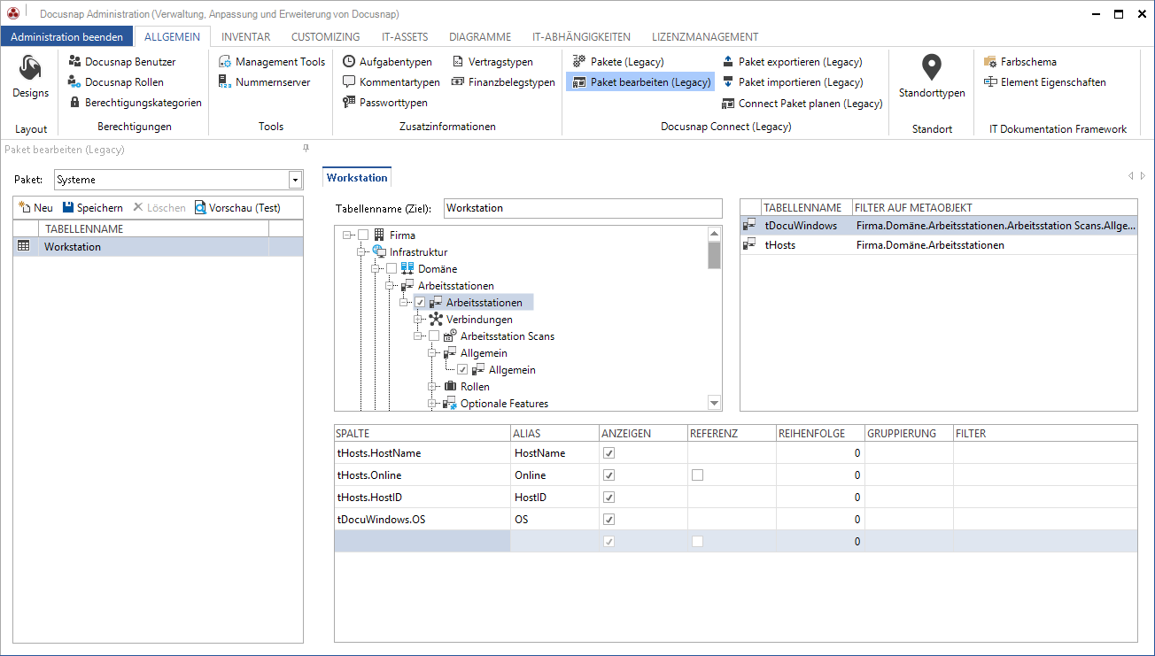The image size is (1155, 656).
Task: Open Pakete (Legacy)
Action: pyautogui.click(x=618, y=62)
